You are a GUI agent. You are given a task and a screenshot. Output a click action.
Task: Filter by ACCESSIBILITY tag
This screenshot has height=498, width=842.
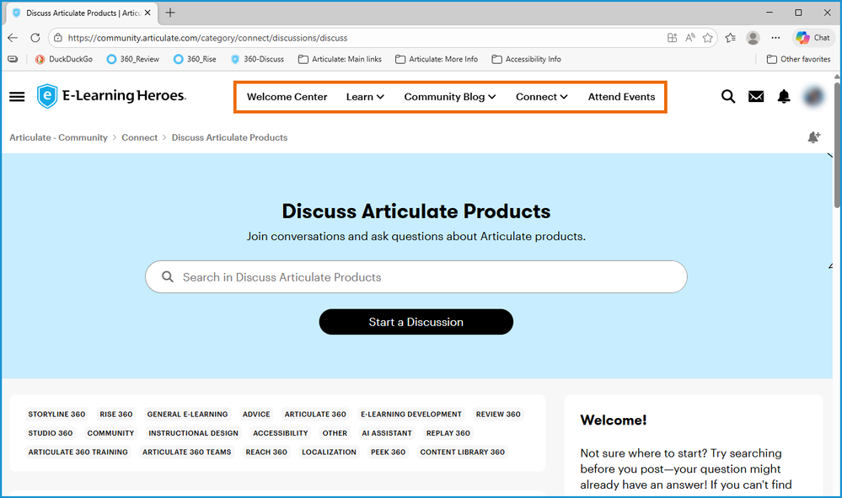coord(281,433)
